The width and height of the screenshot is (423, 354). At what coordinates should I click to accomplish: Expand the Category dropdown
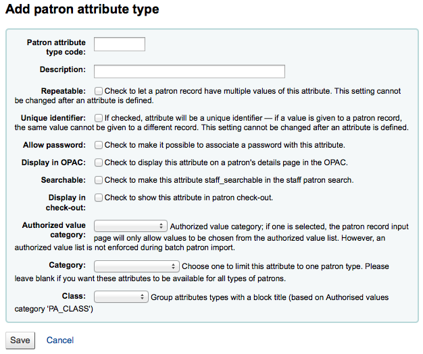pos(136,266)
